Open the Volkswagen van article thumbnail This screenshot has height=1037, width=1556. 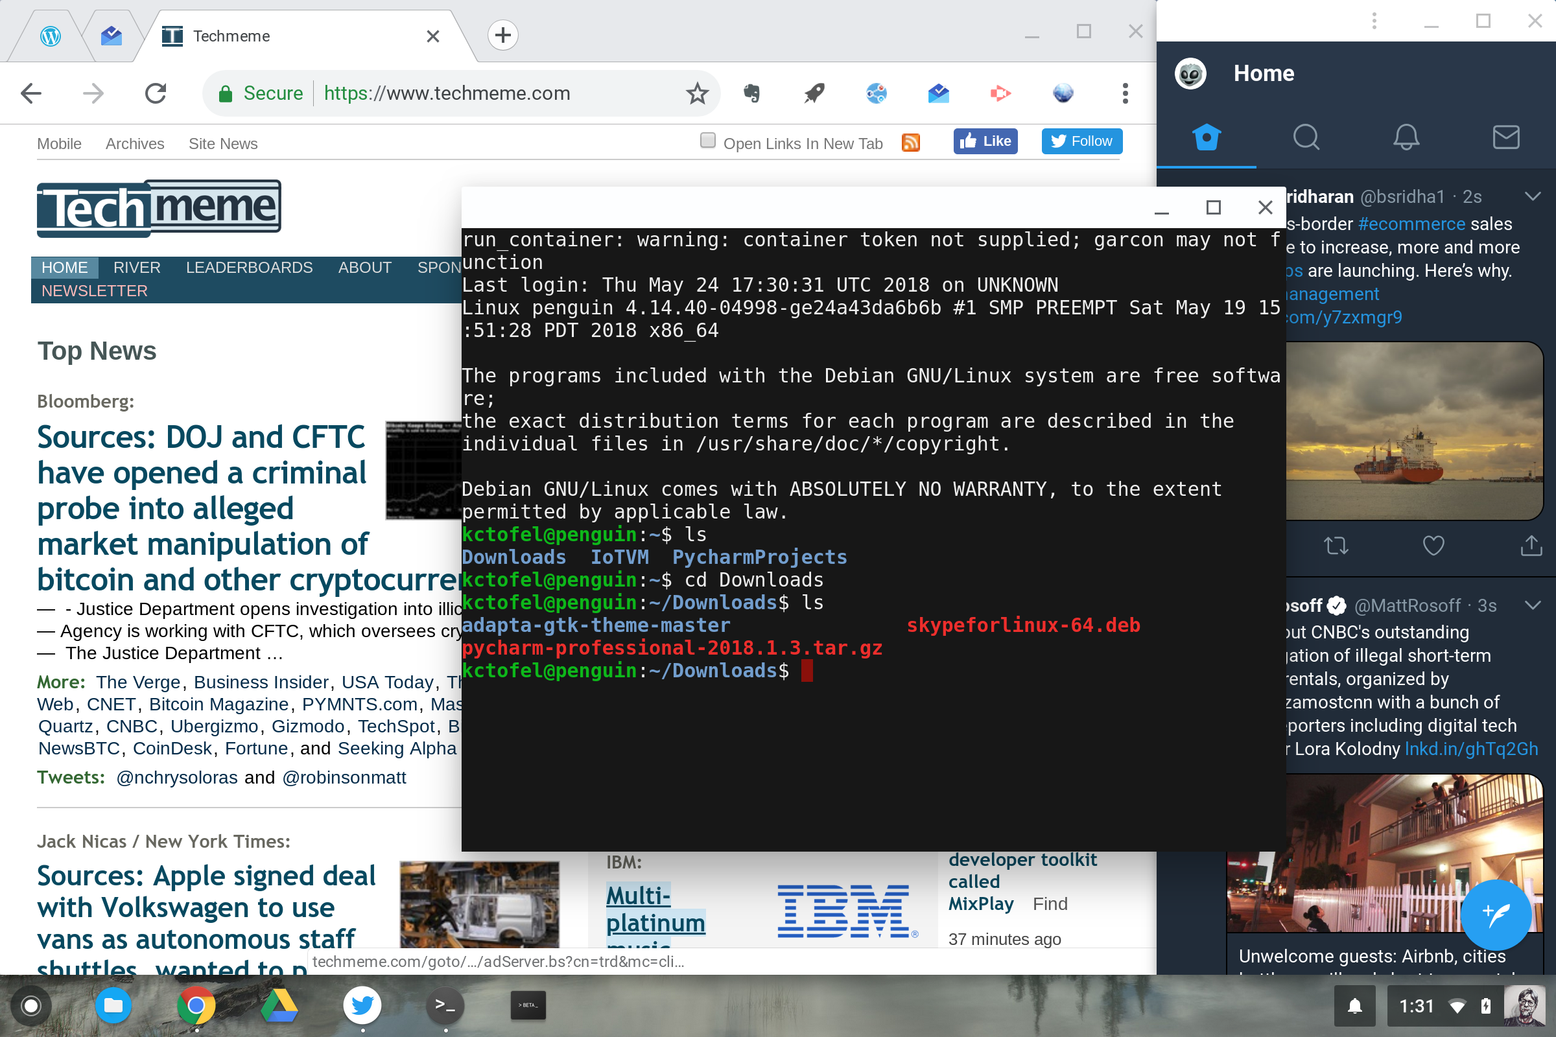pyautogui.click(x=480, y=903)
